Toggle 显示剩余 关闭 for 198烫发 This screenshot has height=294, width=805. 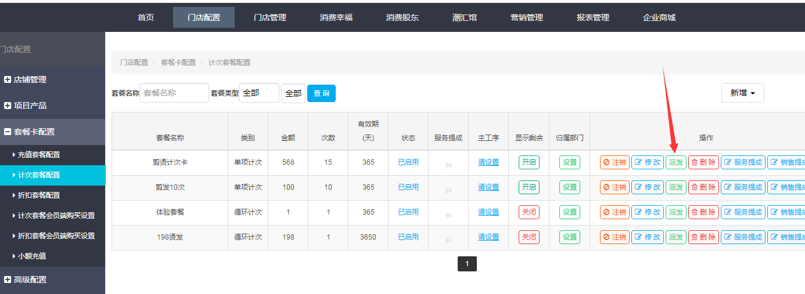click(529, 237)
